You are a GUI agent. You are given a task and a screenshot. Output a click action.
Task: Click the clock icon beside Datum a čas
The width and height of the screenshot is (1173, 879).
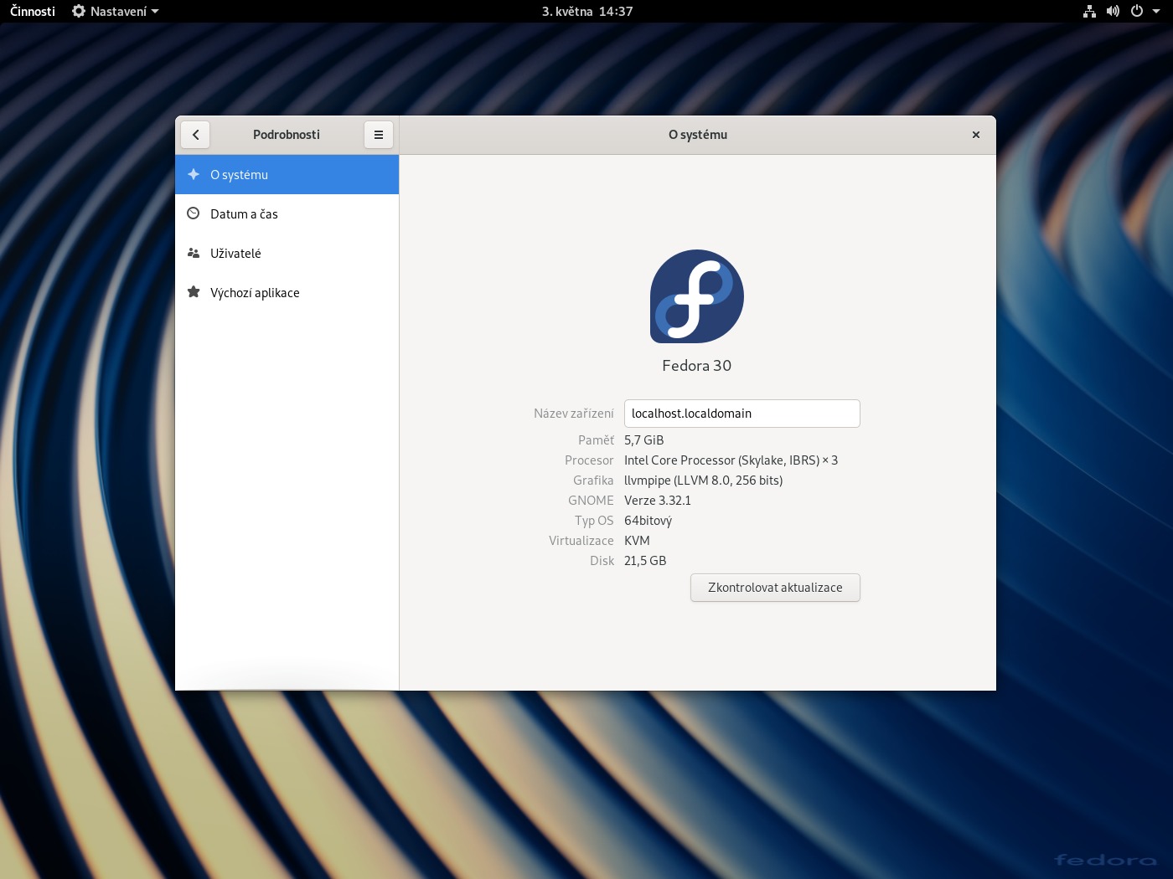click(194, 213)
